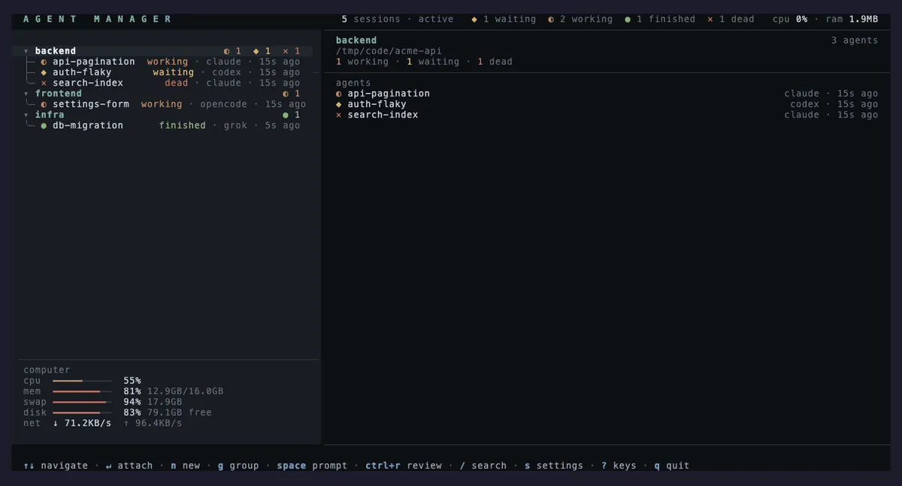This screenshot has width=902, height=486.
Task: Click '12.9GB/16.0GB' memory value
Action: (x=185, y=391)
